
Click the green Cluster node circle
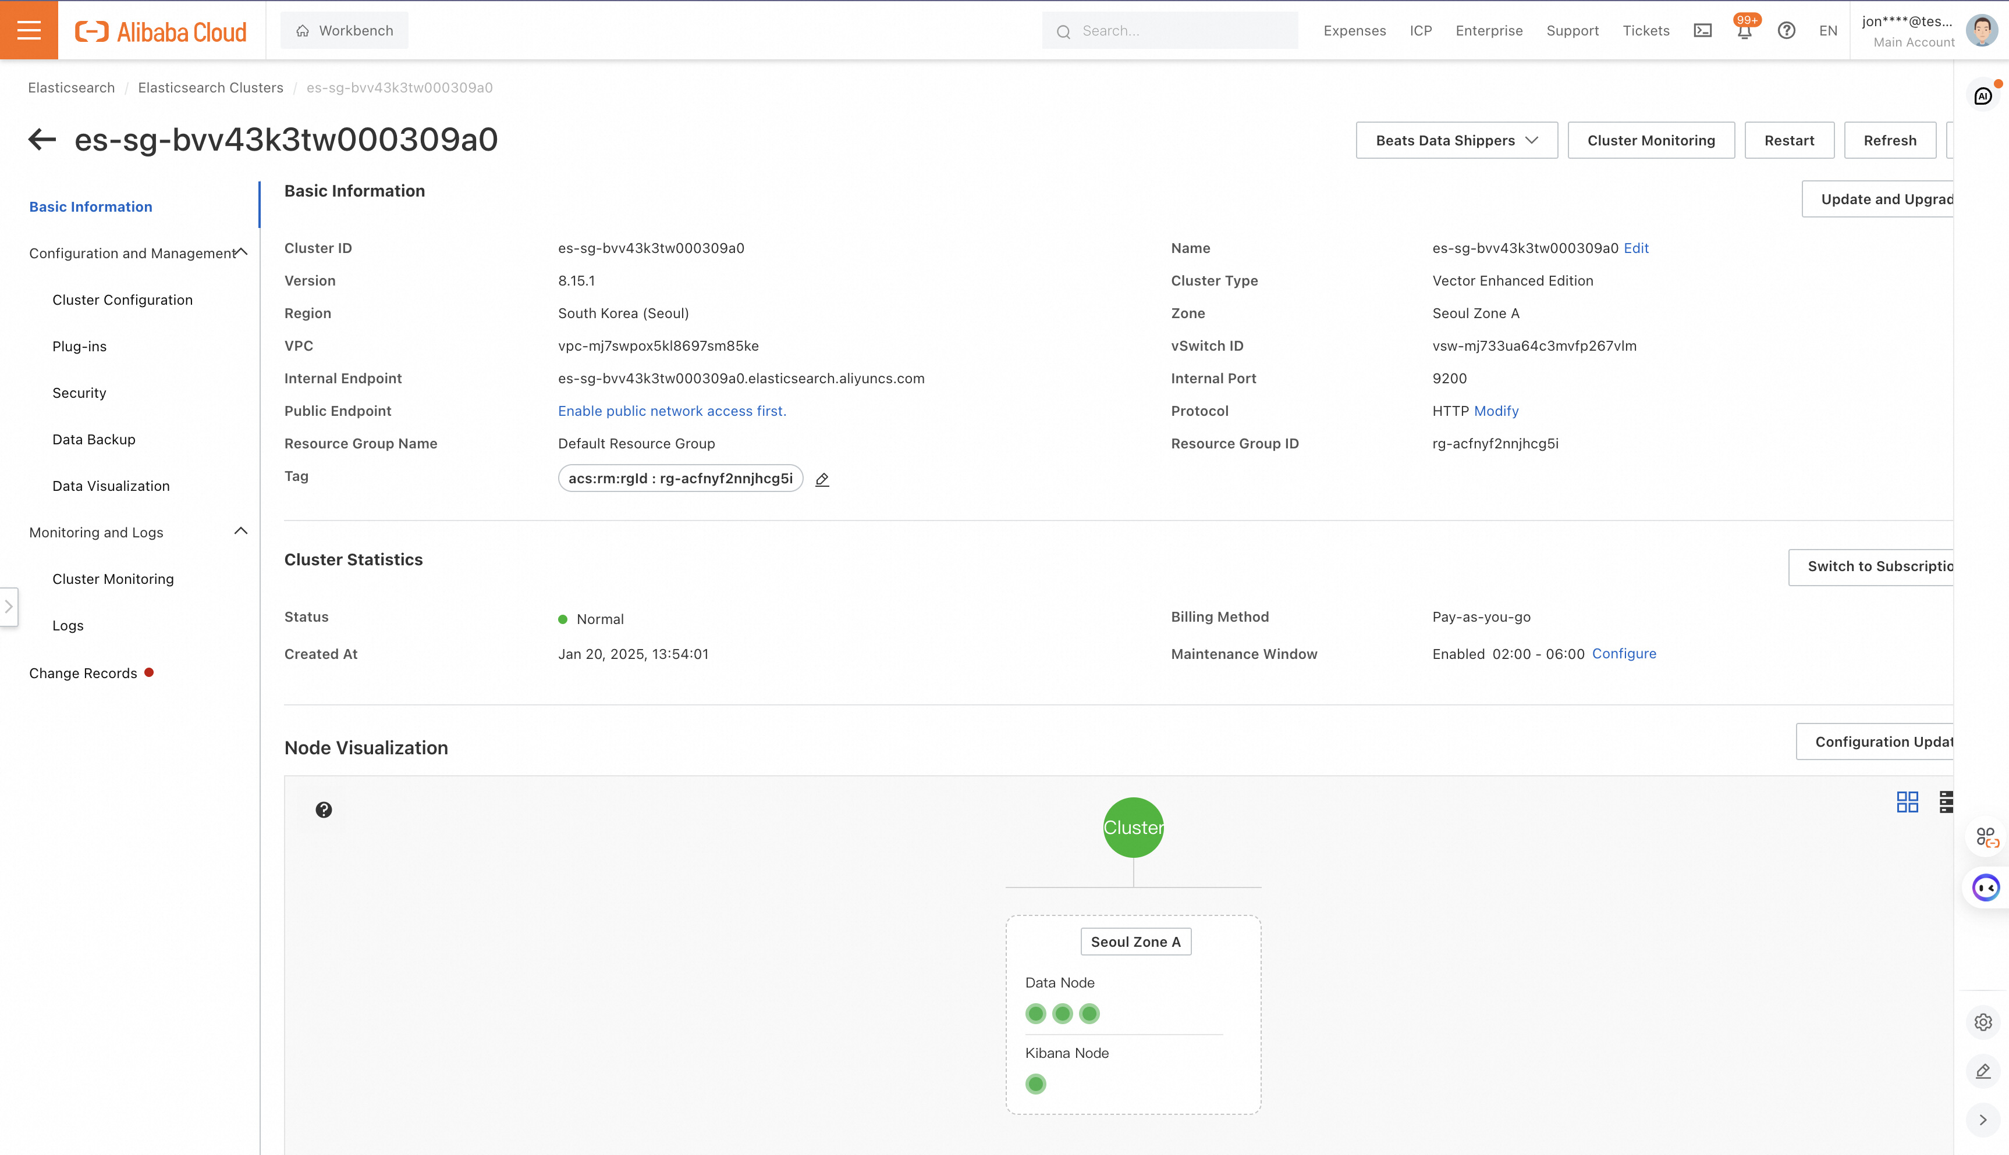(x=1133, y=828)
